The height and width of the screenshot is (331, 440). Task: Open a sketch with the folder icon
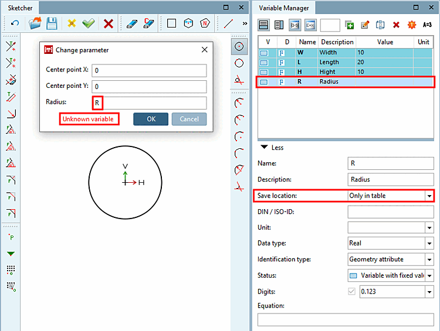coord(35,23)
